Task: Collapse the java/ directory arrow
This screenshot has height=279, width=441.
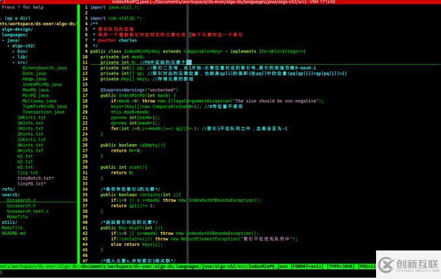Action: click(x=3, y=40)
